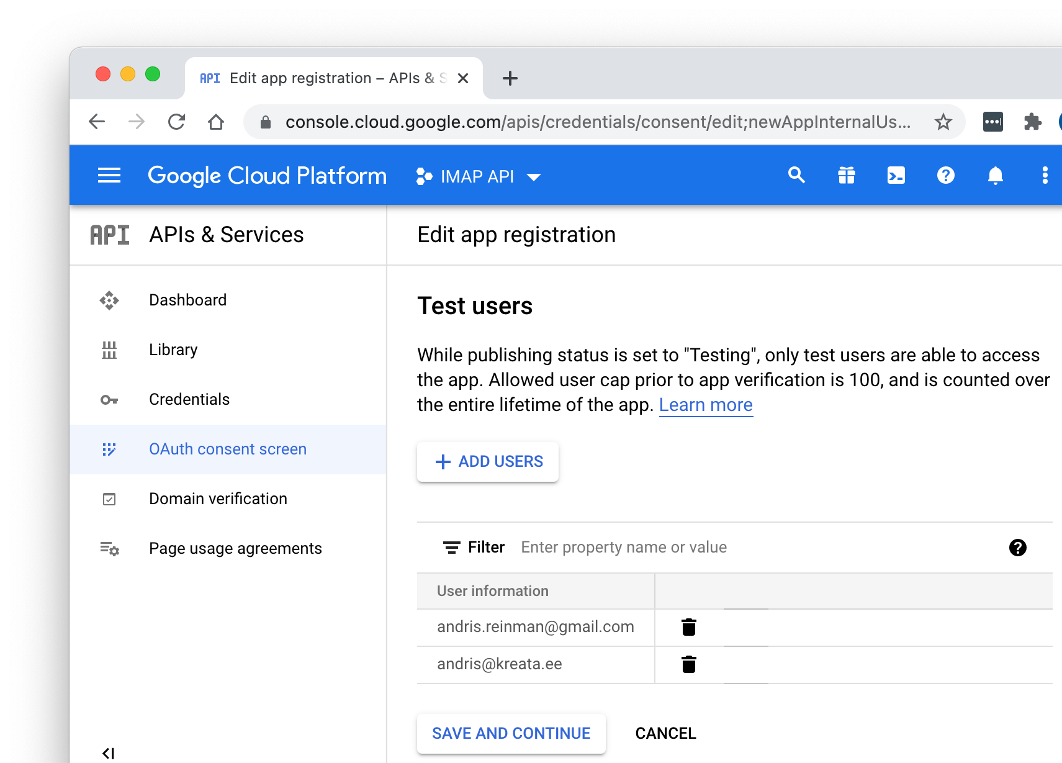Viewport: 1062px width, 763px height.
Task: Click the browser forward arrow
Action: (137, 122)
